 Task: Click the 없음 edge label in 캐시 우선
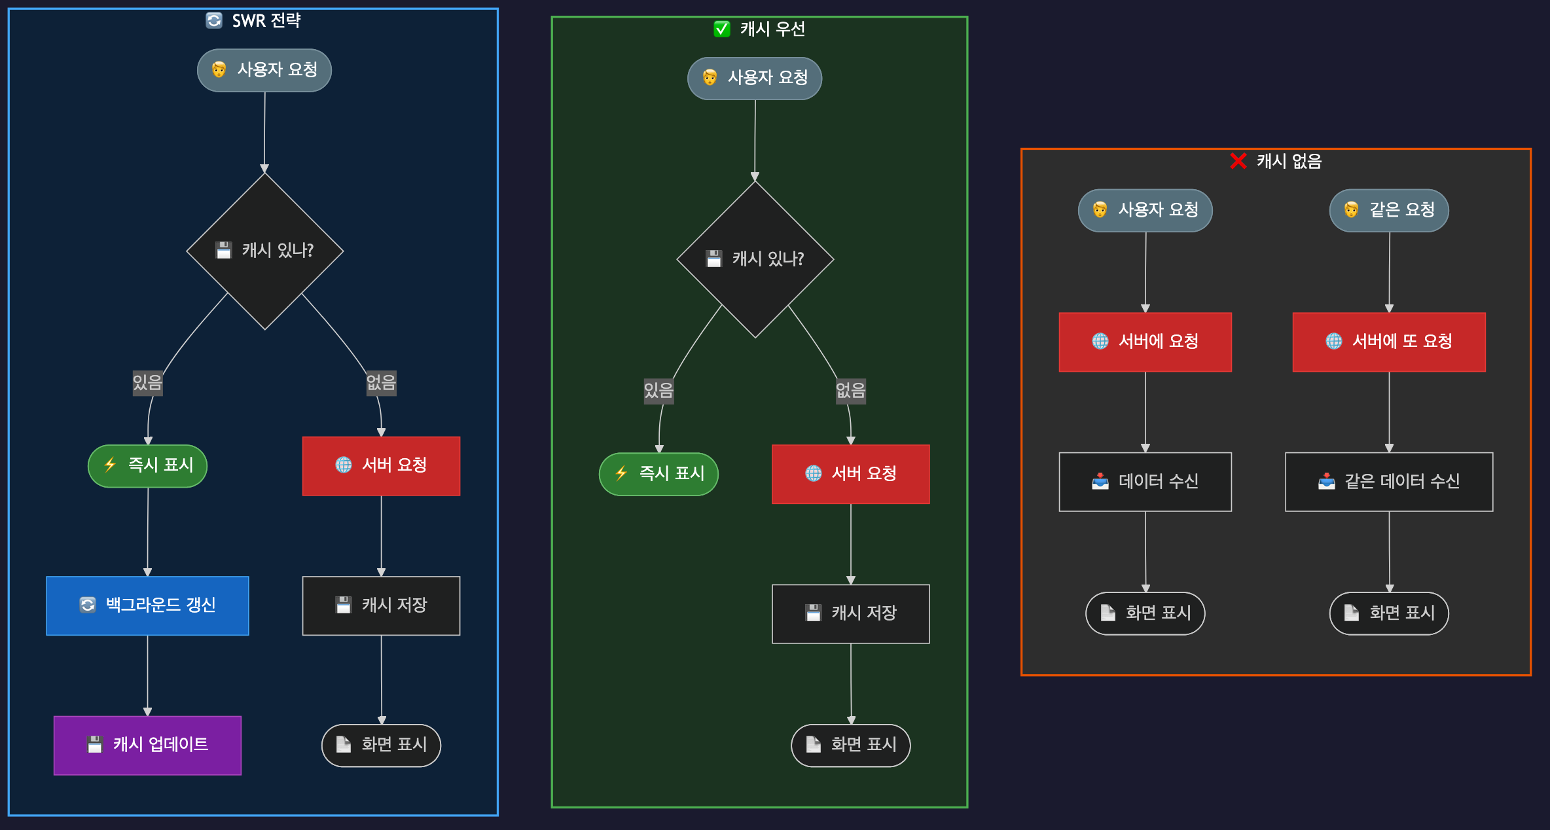tap(850, 391)
